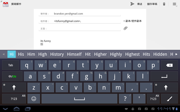The width and height of the screenshot is (180, 112).
Task: Discard message with trash icon
Action: [164, 4]
